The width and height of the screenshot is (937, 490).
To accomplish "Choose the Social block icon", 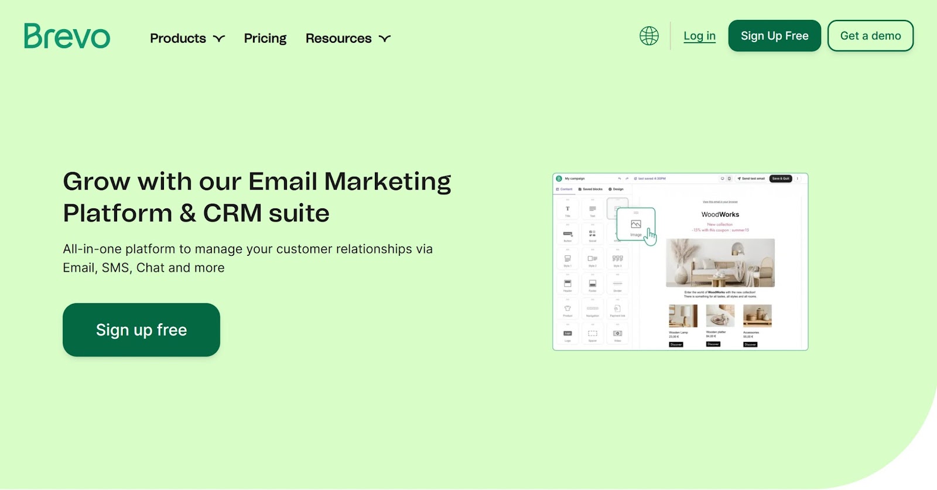I will point(593,234).
